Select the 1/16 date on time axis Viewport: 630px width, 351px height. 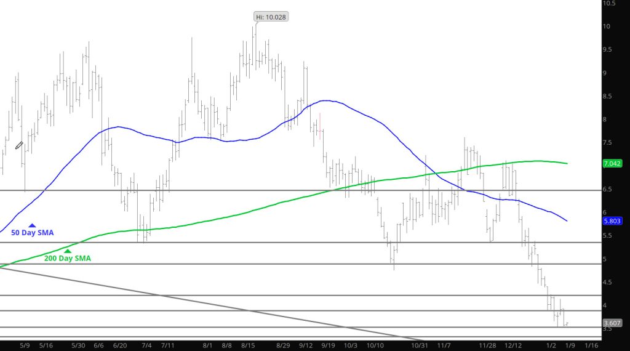tap(591, 345)
